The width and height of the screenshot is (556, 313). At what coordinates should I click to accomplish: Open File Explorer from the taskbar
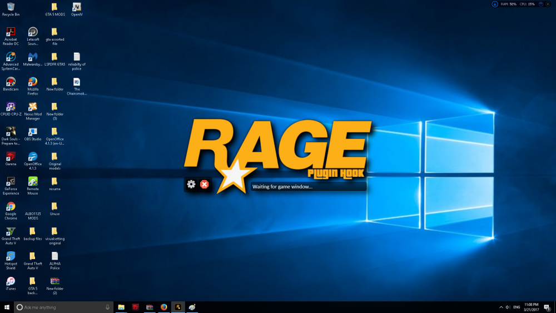pyautogui.click(x=121, y=307)
